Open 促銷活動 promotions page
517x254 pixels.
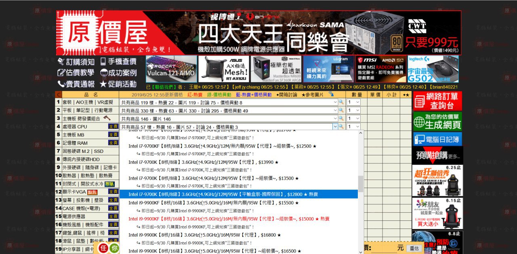[x=118, y=84]
